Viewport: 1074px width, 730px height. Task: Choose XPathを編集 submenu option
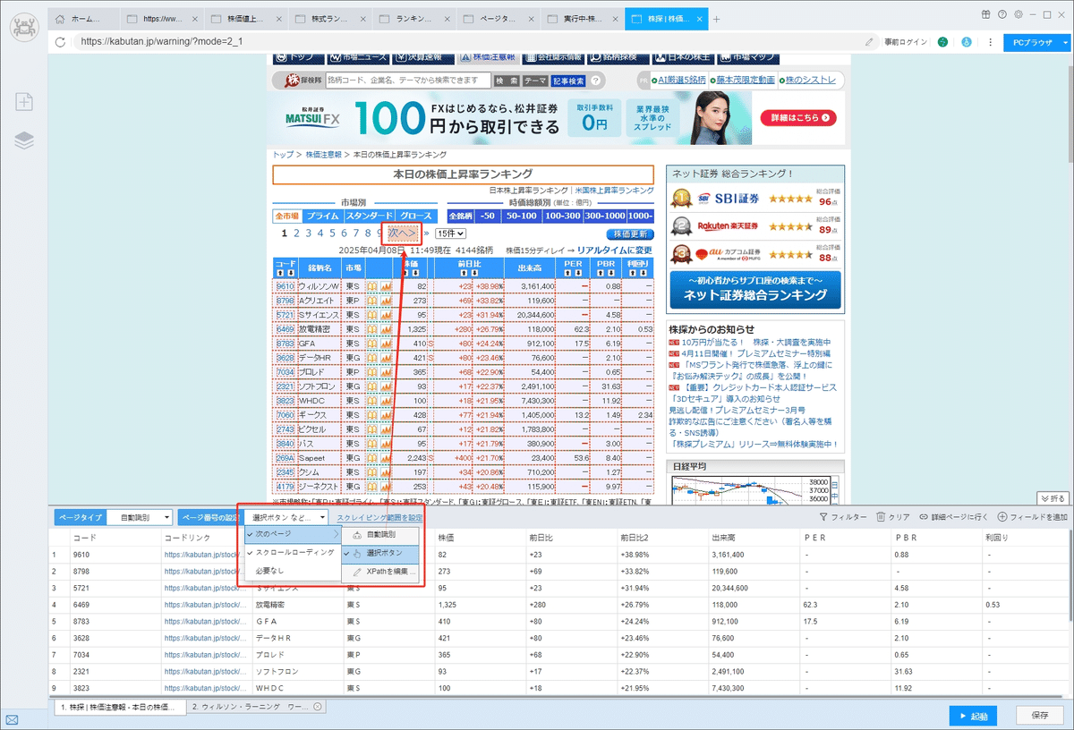380,572
